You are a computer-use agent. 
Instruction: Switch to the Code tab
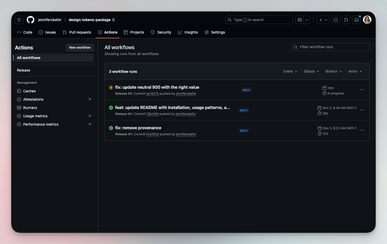pos(24,32)
